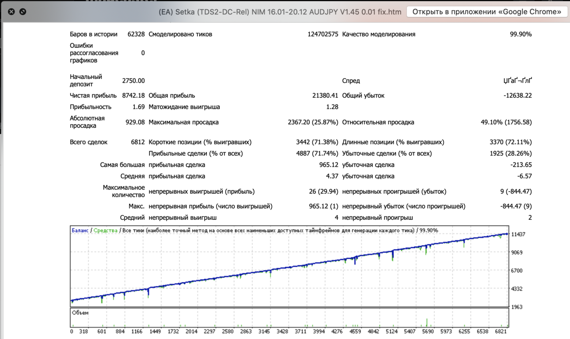Click the full-screen icon beside the close button
570x339 pixels.
coord(23,11)
